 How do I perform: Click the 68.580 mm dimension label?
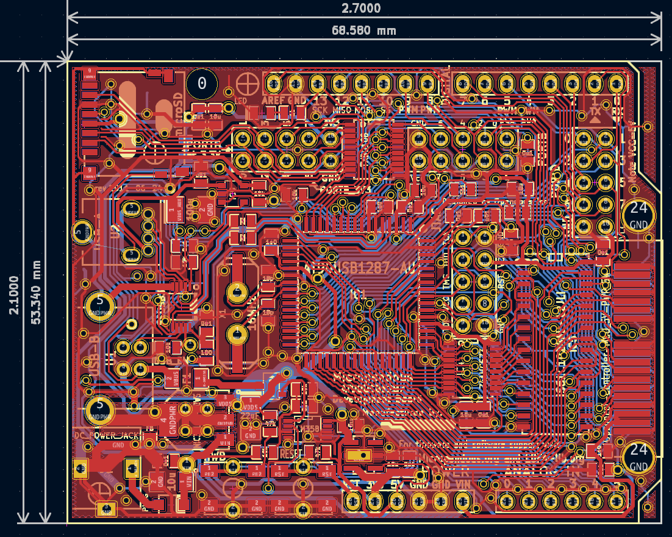(364, 30)
